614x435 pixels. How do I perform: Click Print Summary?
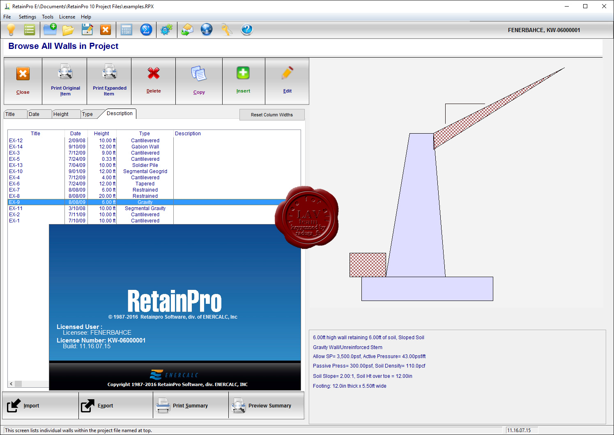coord(191,405)
